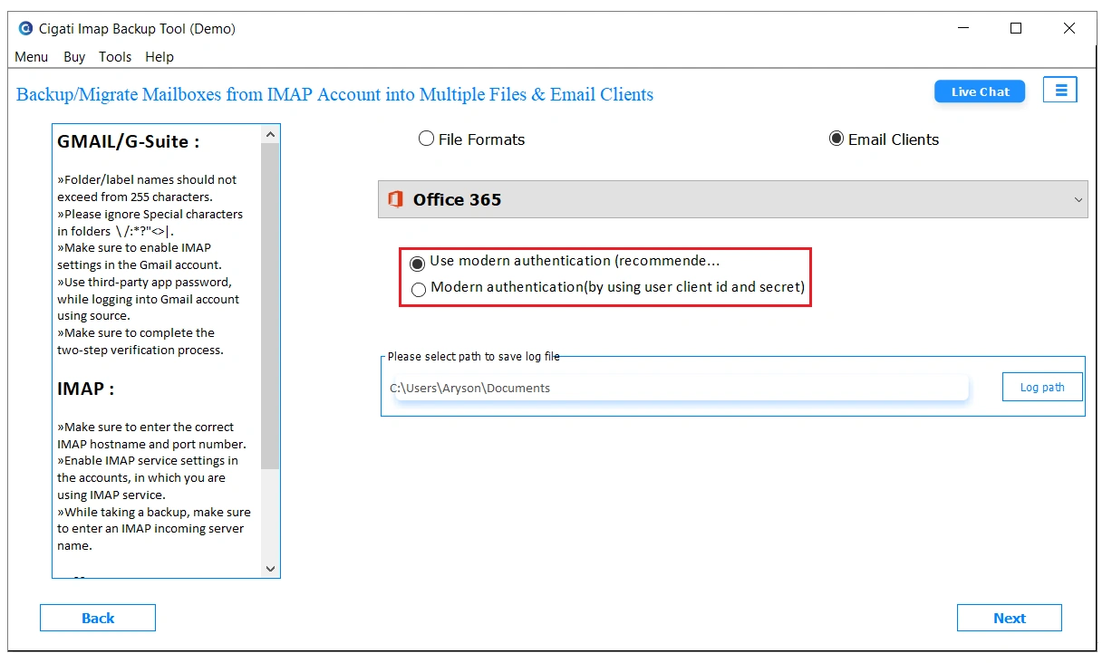This screenshot has height=663, width=1112.
Task: Click the Backup/Migrate Mailboxes title text
Action: [x=334, y=94]
